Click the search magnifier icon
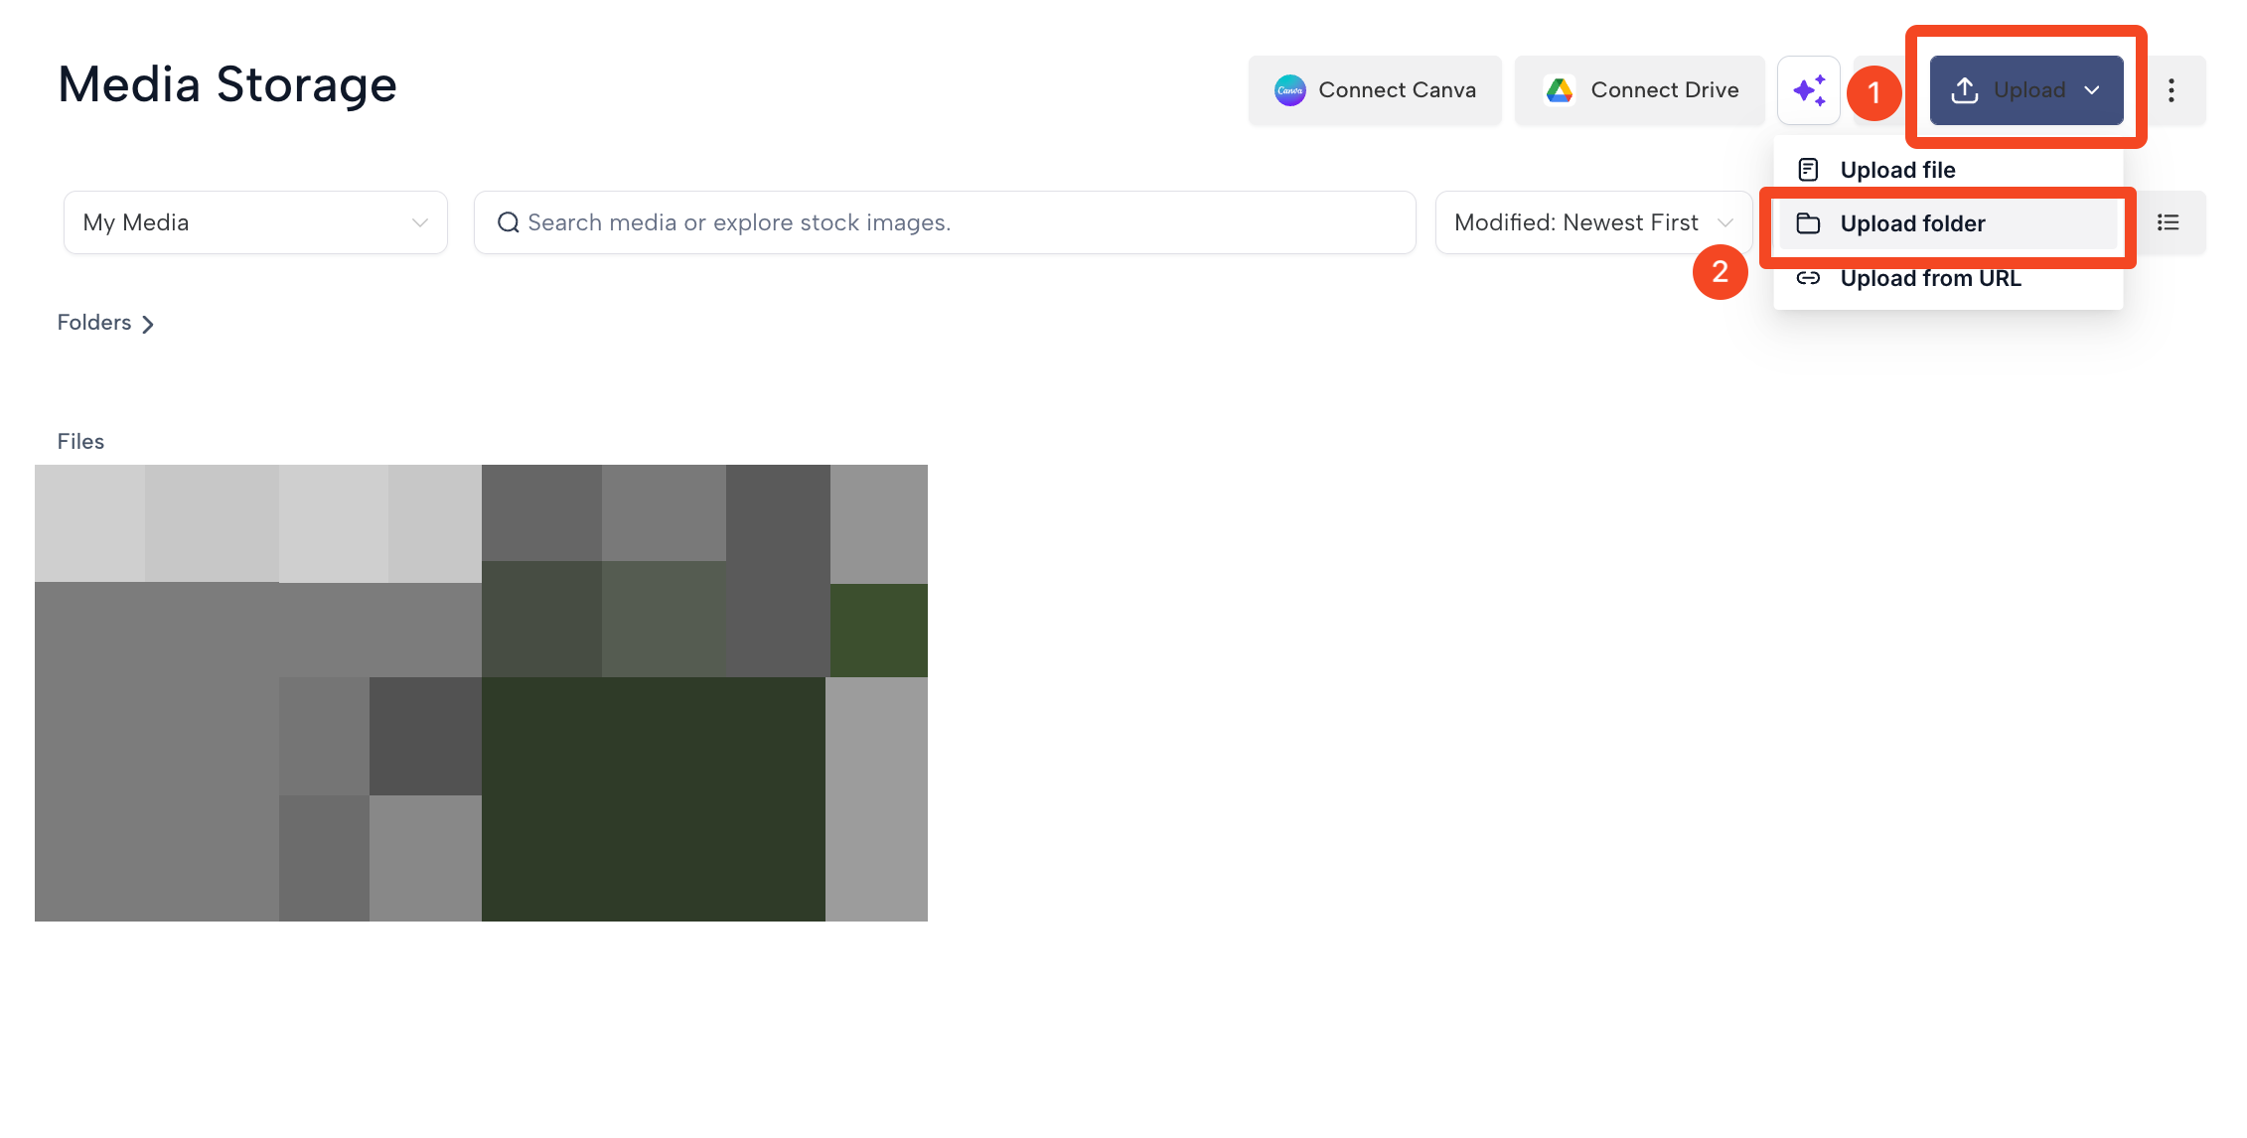 (509, 222)
